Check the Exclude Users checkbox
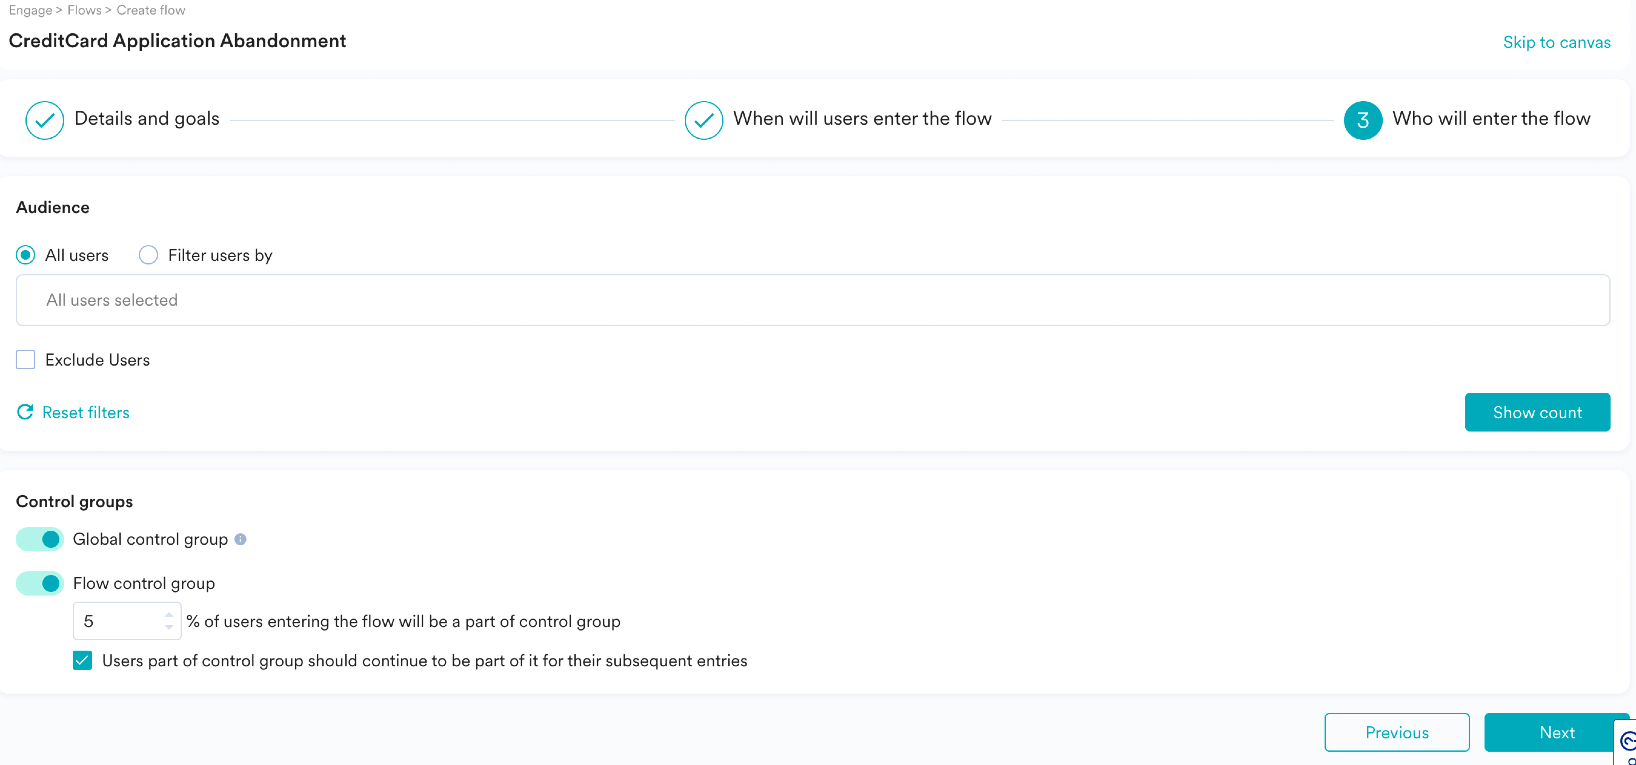1636x765 pixels. (x=25, y=360)
